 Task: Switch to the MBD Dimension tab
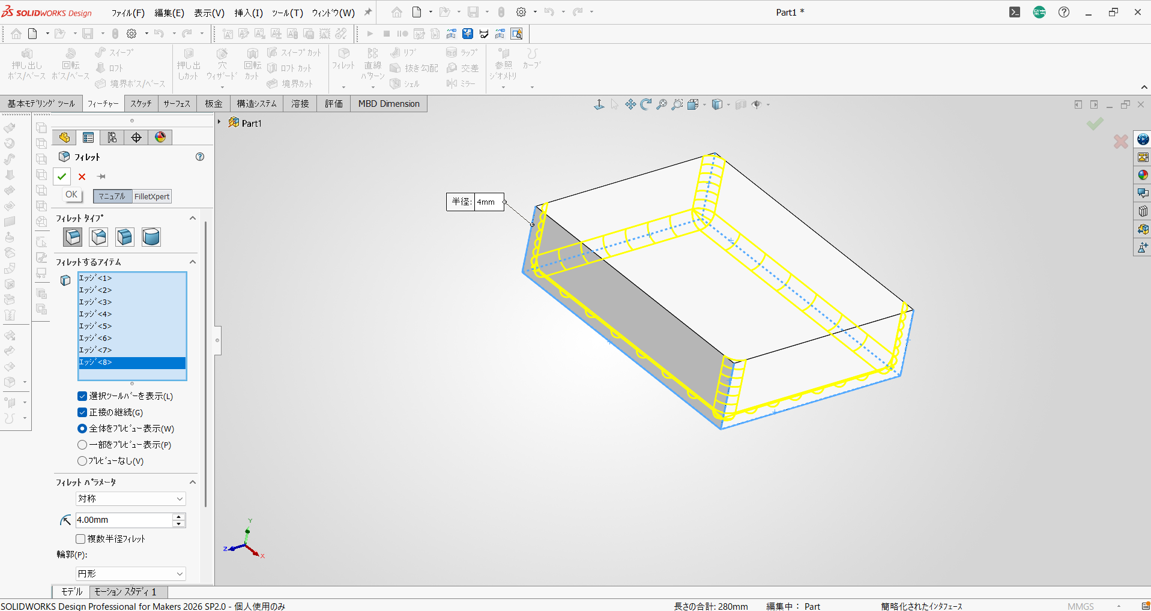coord(389,104)
